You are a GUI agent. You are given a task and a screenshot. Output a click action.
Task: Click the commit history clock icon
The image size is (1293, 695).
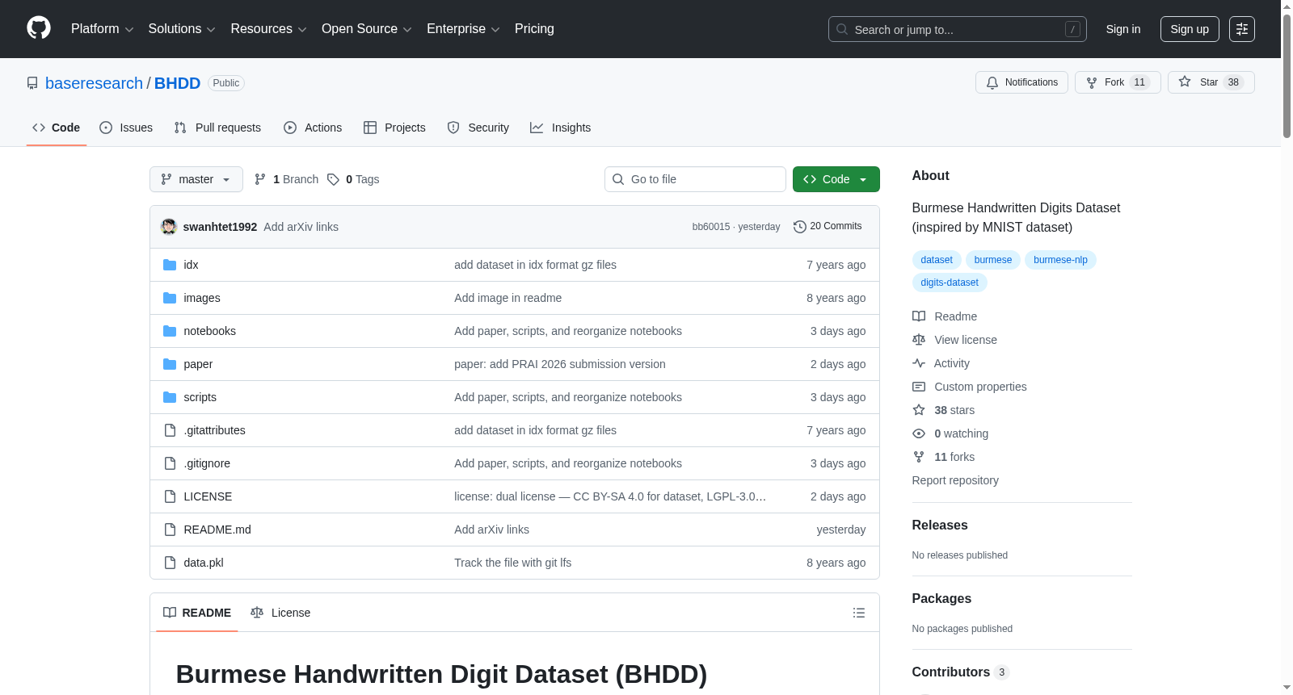(x=800, y=227)
